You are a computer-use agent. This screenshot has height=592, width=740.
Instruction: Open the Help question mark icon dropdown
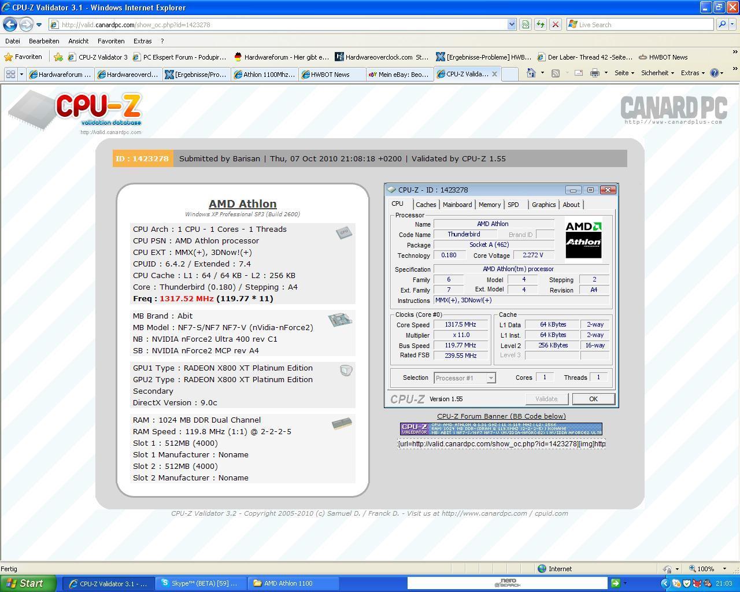tap(717, 73)
